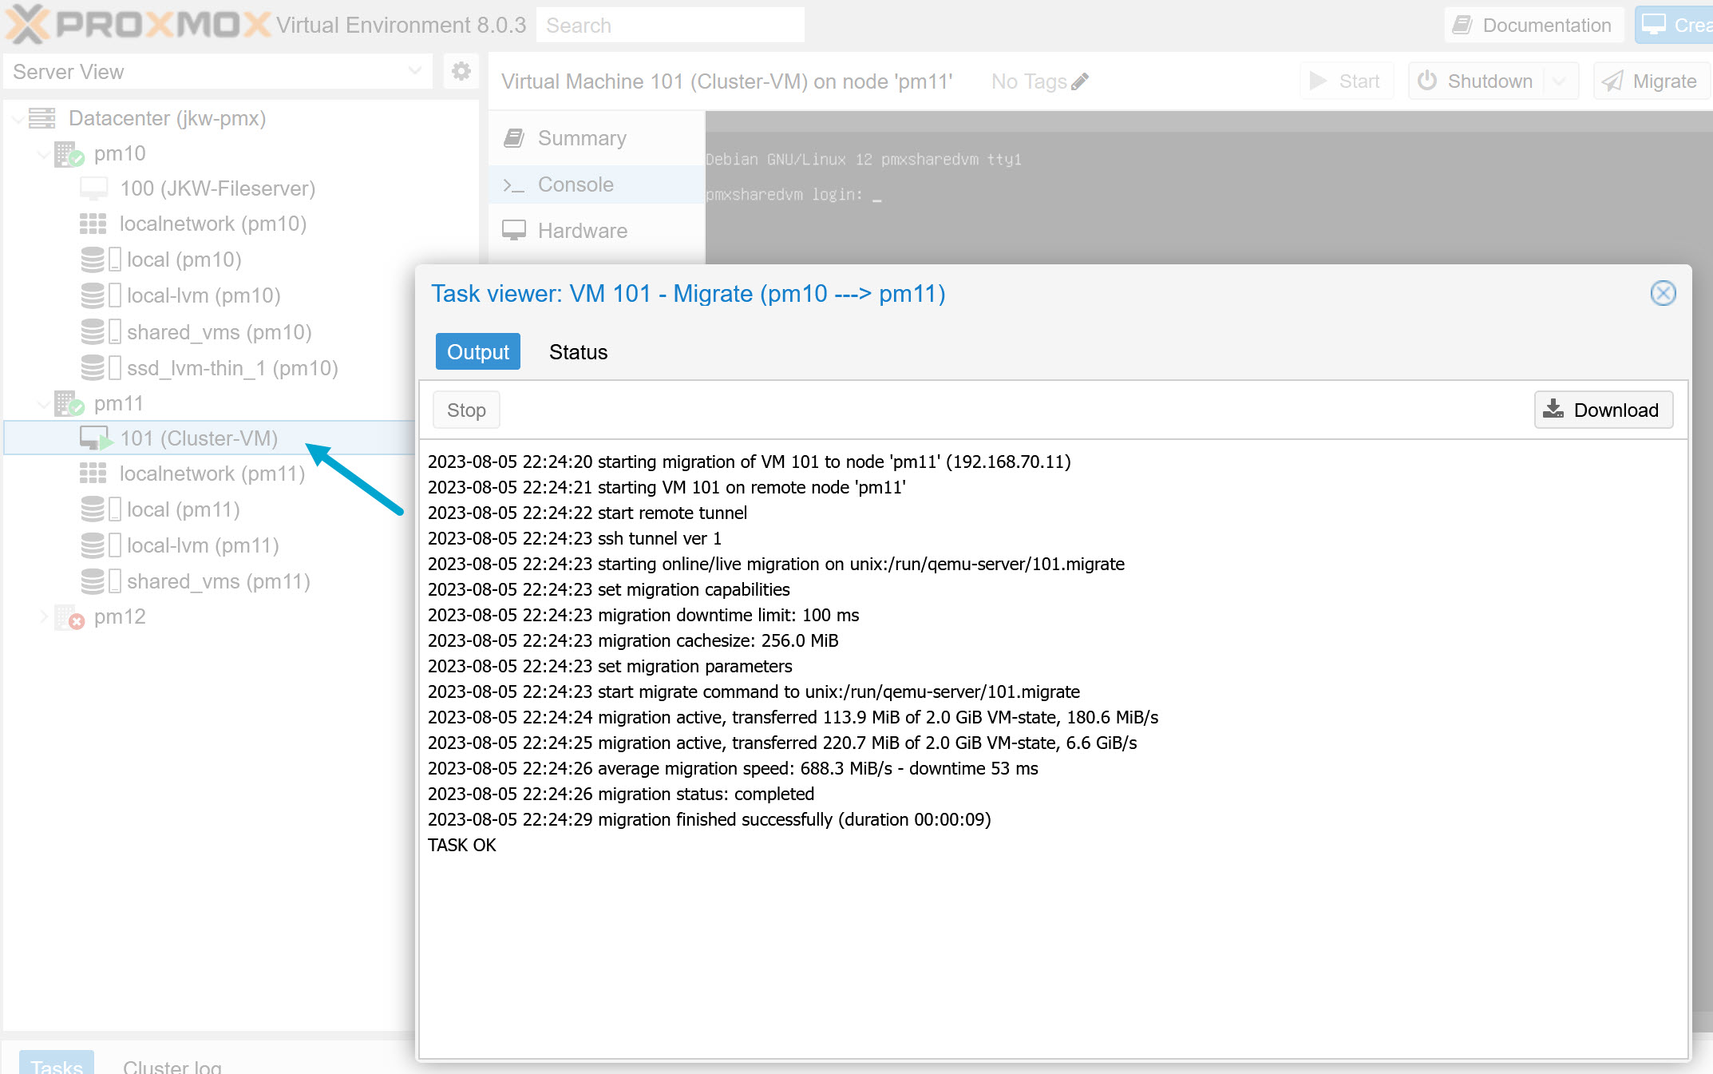Collapse the pm10 node tree
The width and height of the screenshot is (1713, 1074).
point(44,153)
